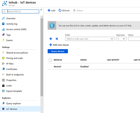Expand the Field dropdown combo box
The height and width of the screenshot is (113, 140).
click(x=90, y=39)
